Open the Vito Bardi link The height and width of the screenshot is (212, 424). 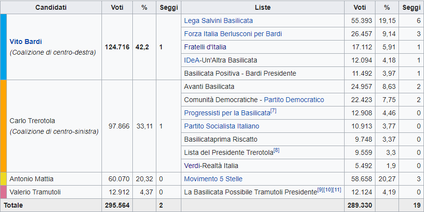26,42
